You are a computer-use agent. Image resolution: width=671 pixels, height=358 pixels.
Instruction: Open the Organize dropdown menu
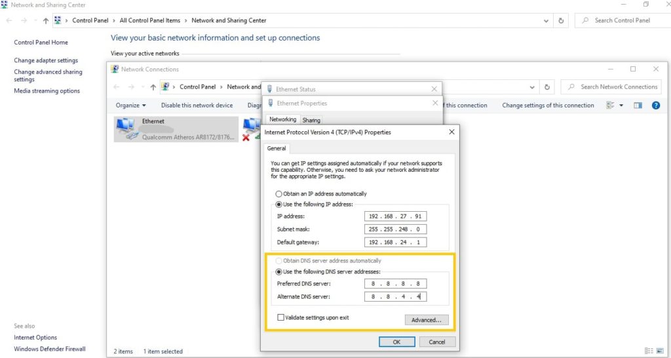pos(130,106)
